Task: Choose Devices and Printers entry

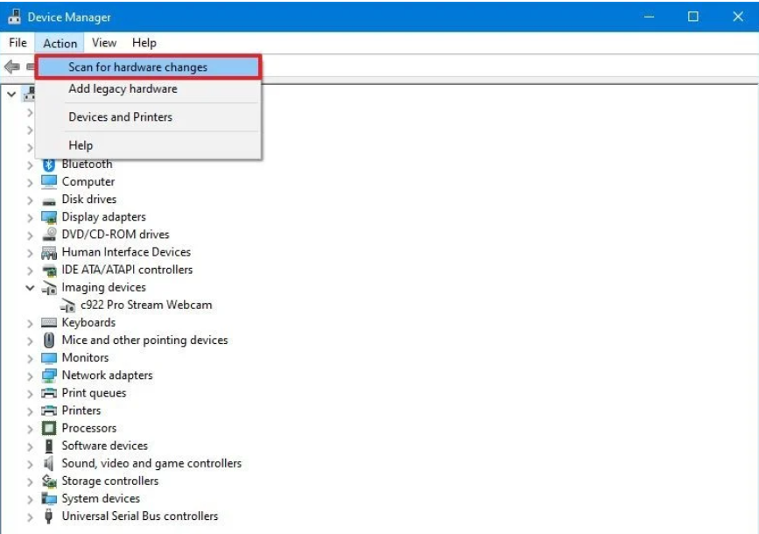Action: 149,117
